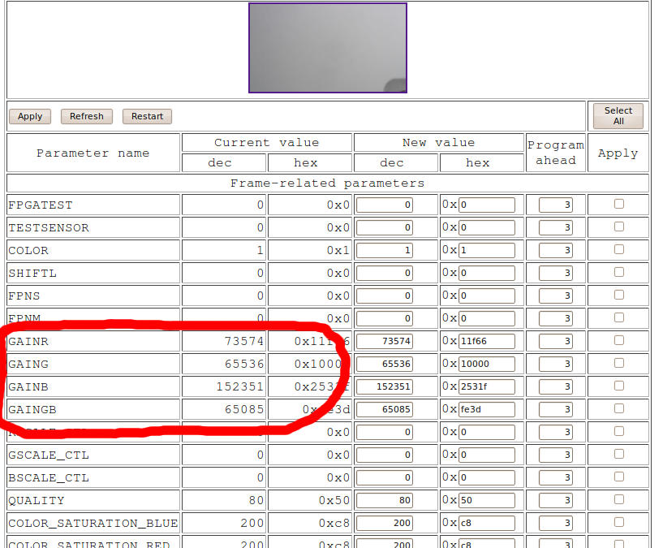Click the GAING new hex value field

tap(486, 365)
